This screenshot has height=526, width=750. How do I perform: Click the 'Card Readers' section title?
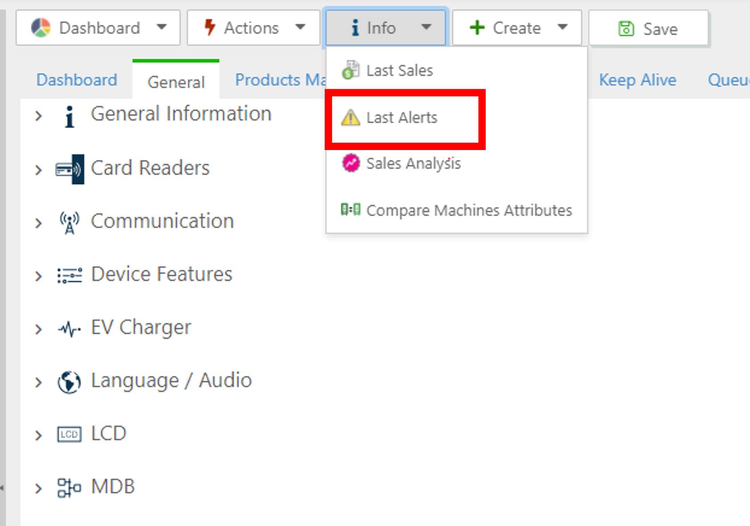pyautogui.click(x=150, y=168)
